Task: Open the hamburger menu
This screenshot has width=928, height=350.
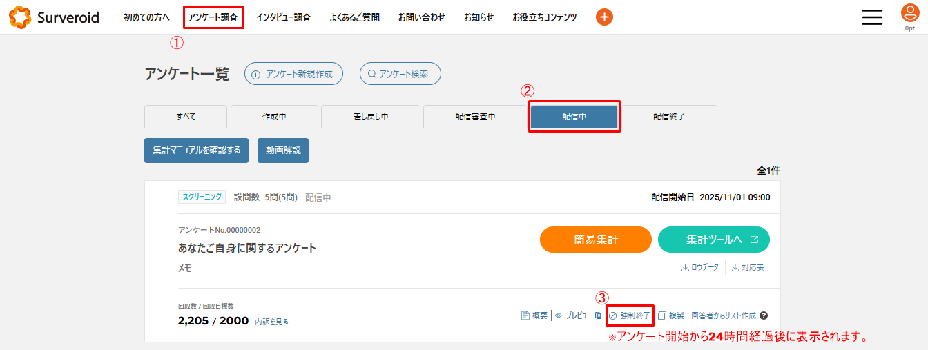Action: click(872, 17)
